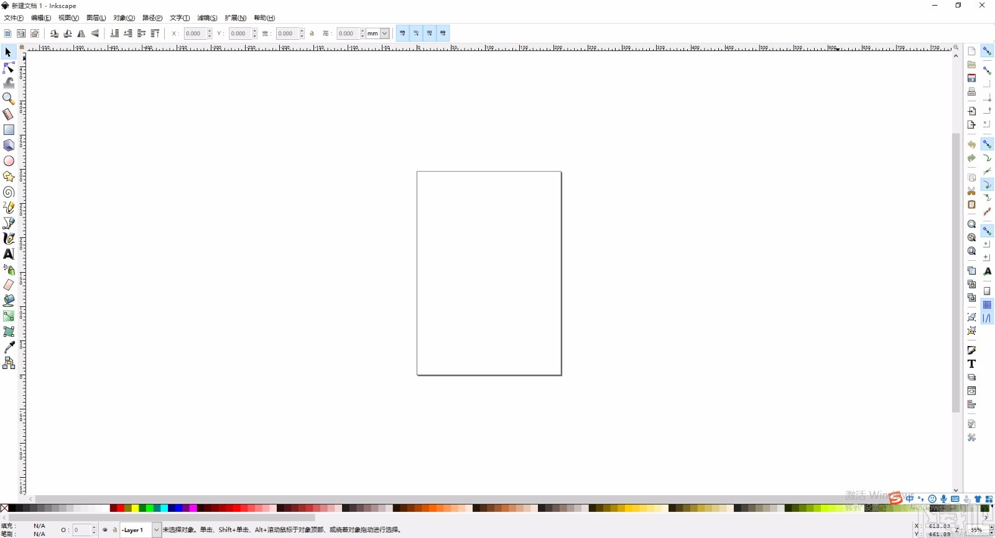The width and height of the screenshot is (995, 538).
Task: Select the Bezier Pen tool
Action: pyautogui.click(x=9, y=223)
